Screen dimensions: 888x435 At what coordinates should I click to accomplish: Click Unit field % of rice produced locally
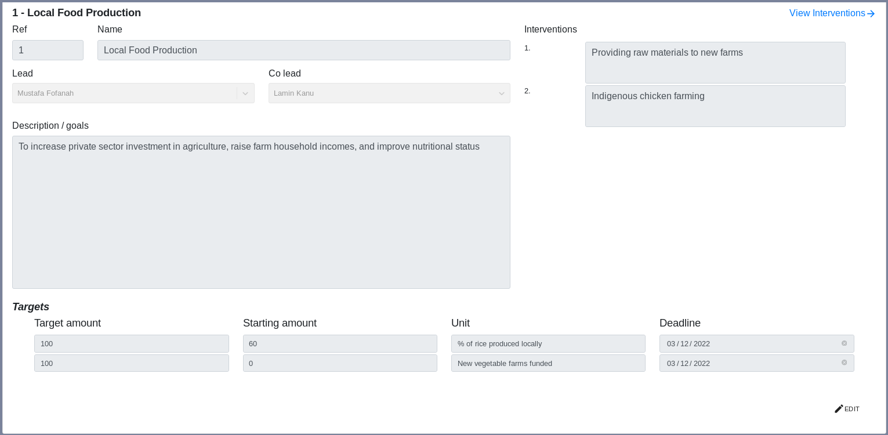[548, 343]
